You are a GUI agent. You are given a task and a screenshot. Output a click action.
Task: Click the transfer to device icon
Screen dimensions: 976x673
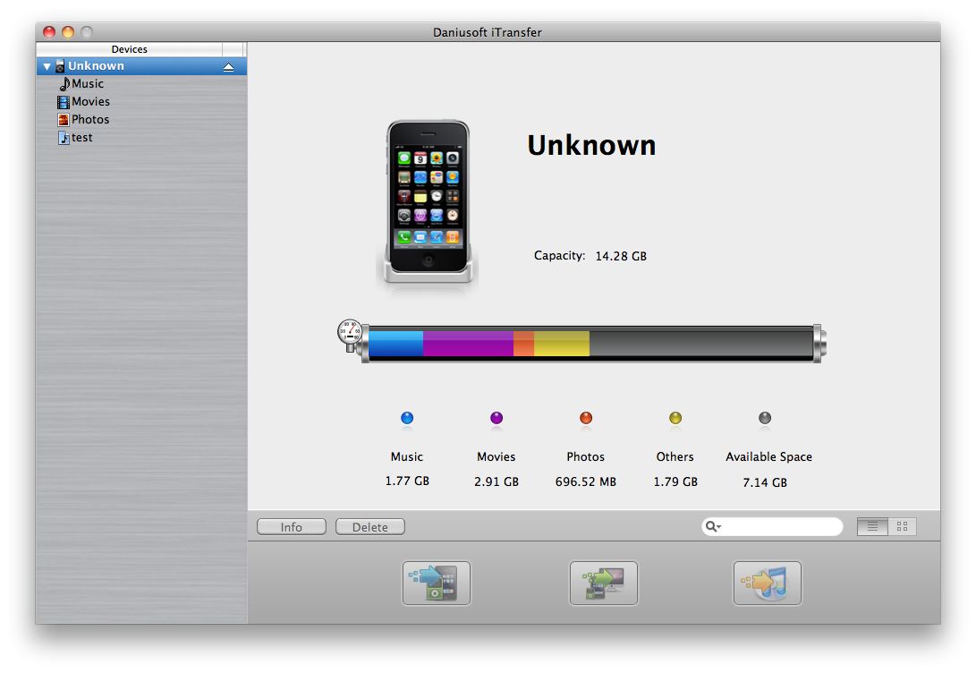pos(437,583)
